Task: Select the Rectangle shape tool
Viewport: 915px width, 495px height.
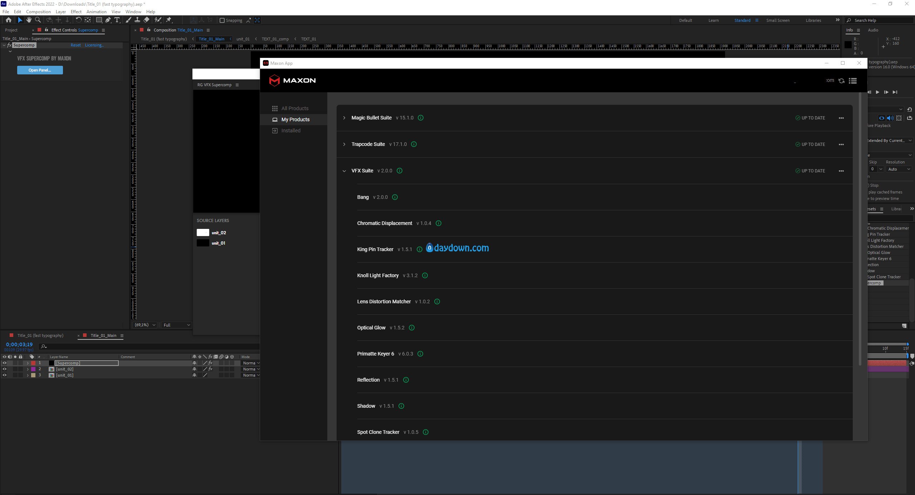Action: coord(99,20)
